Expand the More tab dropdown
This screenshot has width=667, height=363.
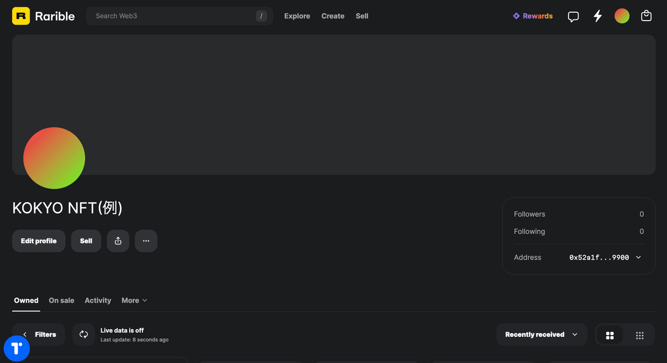(135, 300)
